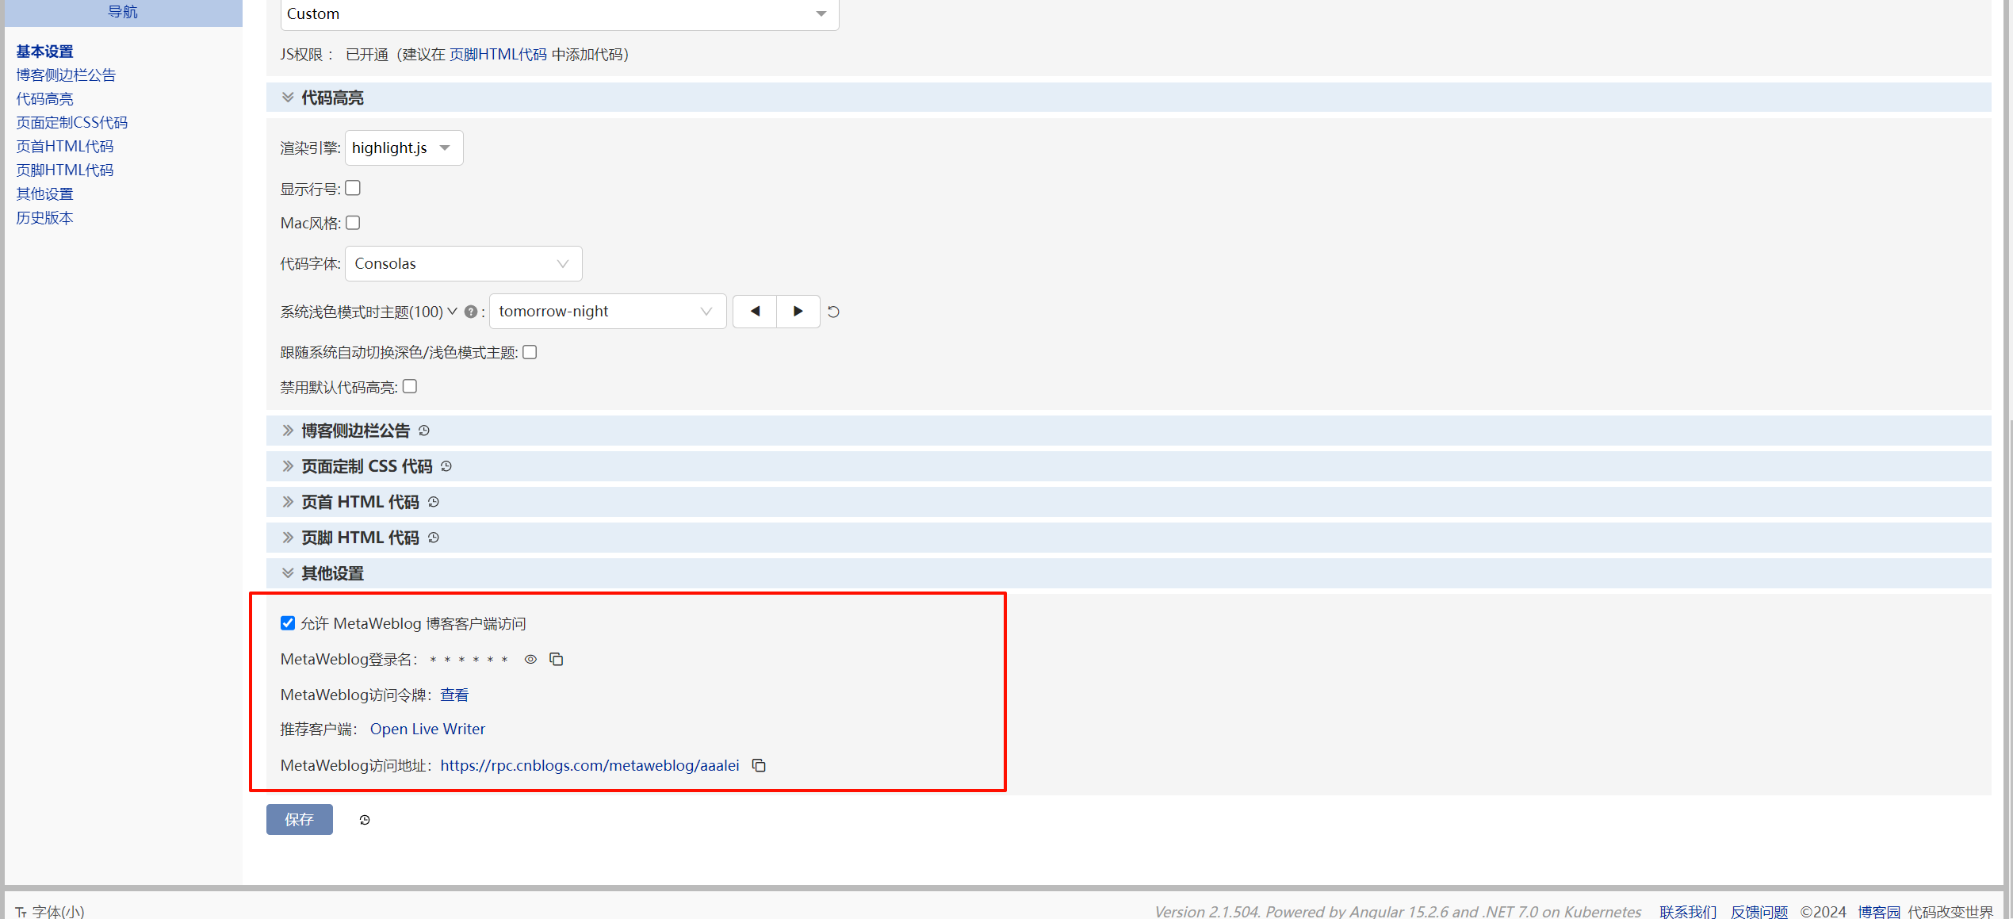Enable Mac风格 checkbox

pos(353,223)
